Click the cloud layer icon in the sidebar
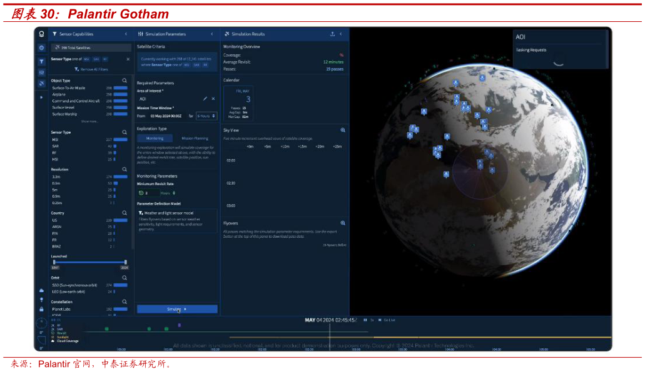This screenshot has height=372, width=645. coord(41,290)
